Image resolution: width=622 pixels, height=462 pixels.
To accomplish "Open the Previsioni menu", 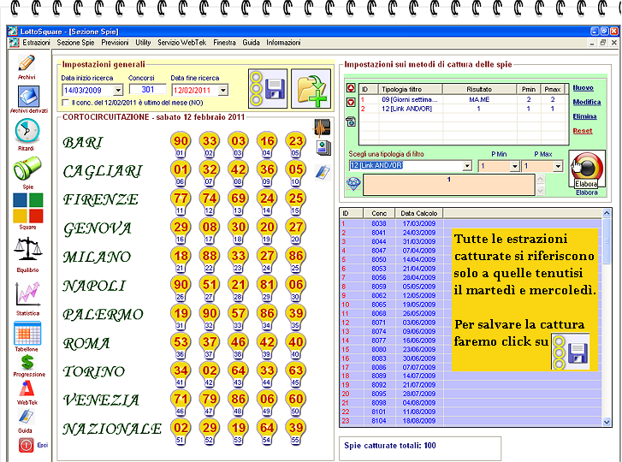I will (x=115, y=43).
